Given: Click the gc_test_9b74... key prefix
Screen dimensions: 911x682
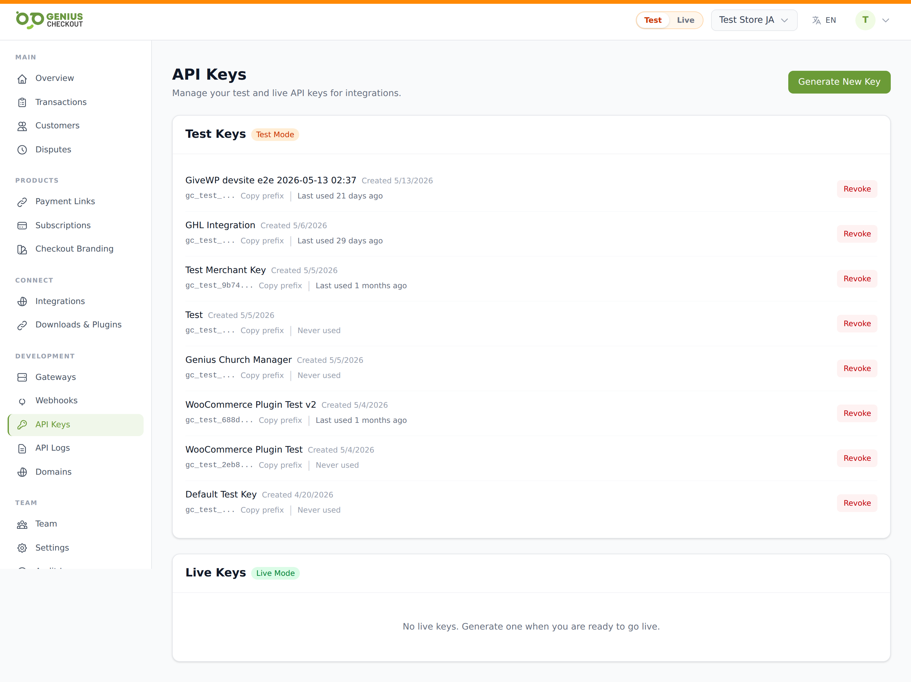Looking at the screenshot, I should 219,285.
